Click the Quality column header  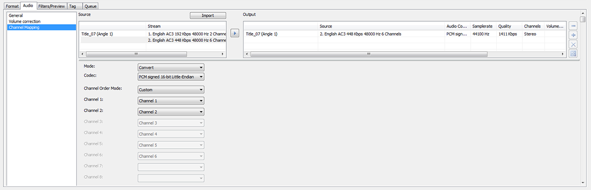point(509,27)
